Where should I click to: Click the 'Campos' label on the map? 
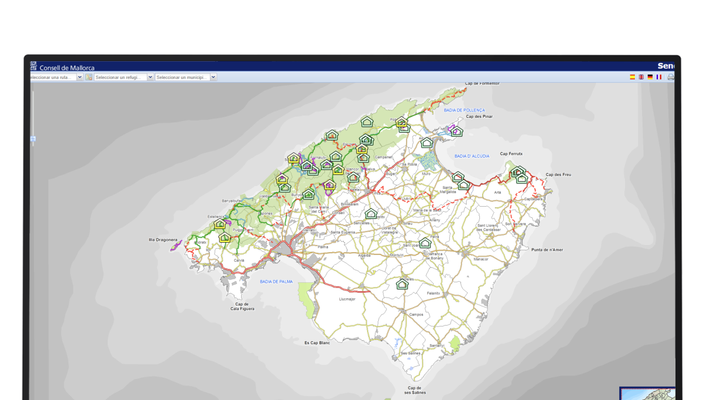click(416, 314)
